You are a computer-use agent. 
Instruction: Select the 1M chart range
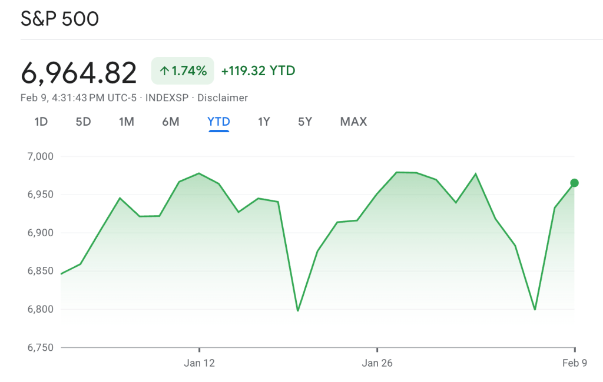point(126,122)
